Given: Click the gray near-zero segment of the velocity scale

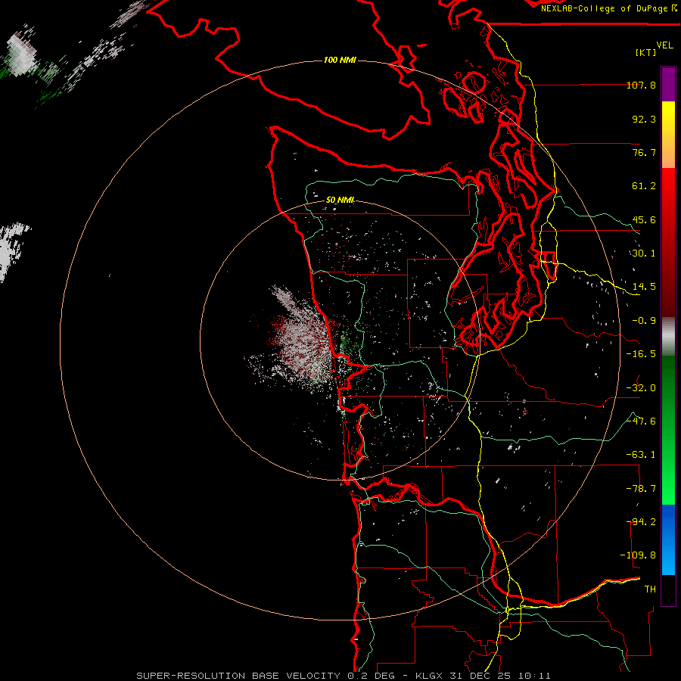Looking at the screenshot, I should (x=668, y=337).
